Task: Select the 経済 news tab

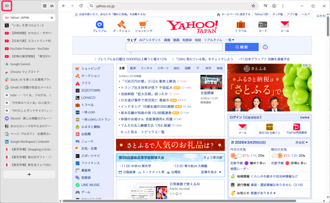Action: coord(133,68)
